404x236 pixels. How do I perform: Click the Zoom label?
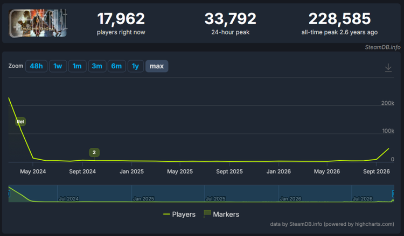point(16,66)
